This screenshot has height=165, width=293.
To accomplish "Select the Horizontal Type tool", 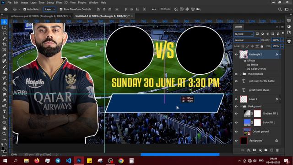I will tap(4, 111).
